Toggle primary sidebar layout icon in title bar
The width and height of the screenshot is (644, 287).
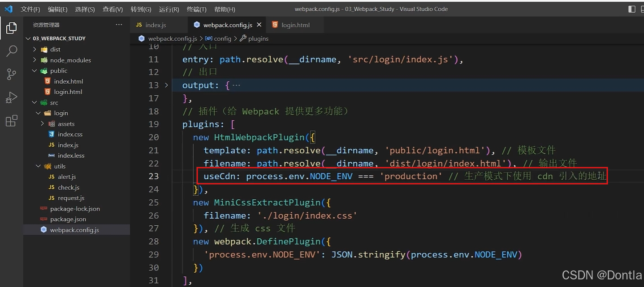coord(632,9)
